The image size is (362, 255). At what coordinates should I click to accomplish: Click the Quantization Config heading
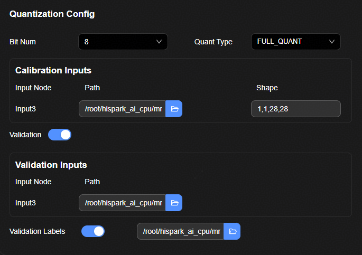click(x=52, y=14)
